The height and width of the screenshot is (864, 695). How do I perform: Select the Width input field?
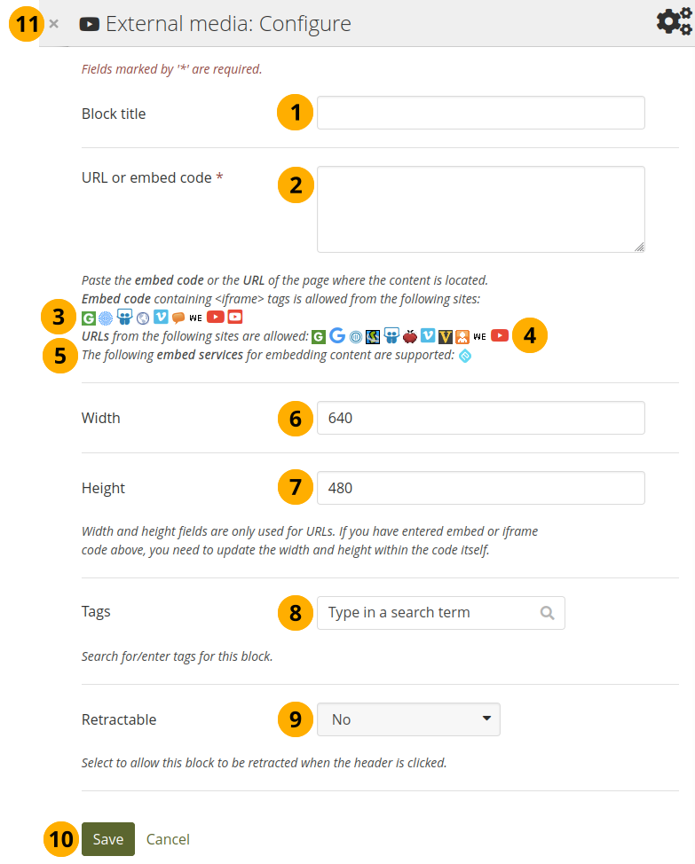coord(480,418)
